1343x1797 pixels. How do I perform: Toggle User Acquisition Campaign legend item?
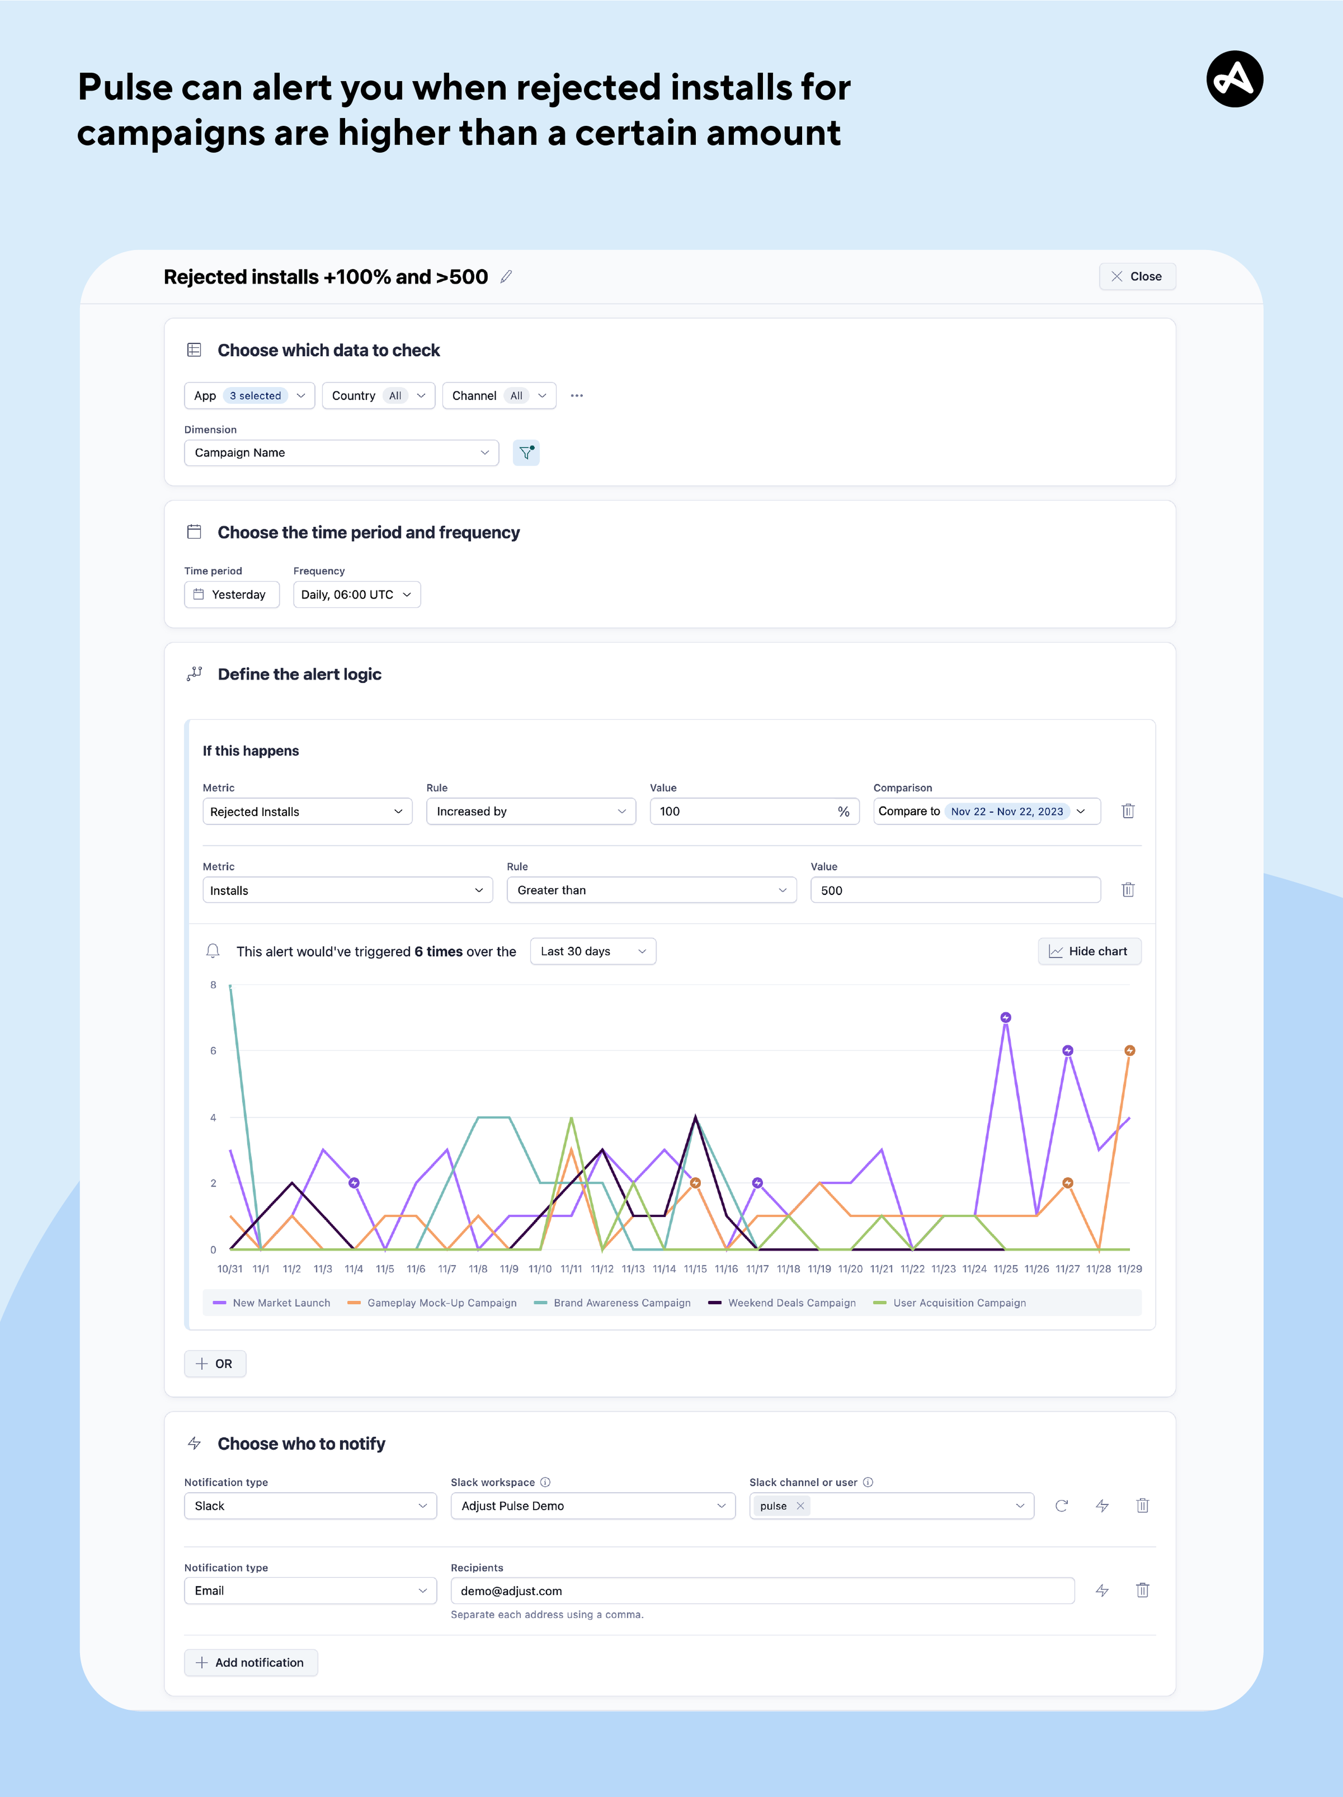click(949, 1303)
